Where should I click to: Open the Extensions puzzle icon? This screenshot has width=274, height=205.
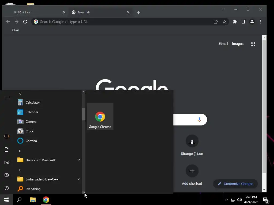pos(235,22)
